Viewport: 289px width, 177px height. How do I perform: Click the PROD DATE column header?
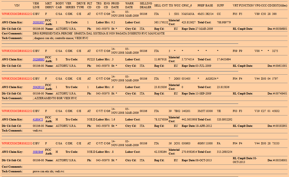tap(115, 5)
